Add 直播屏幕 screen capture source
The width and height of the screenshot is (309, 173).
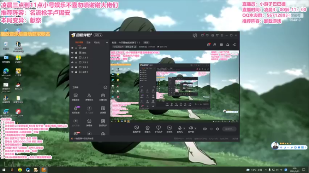(136, 129)
